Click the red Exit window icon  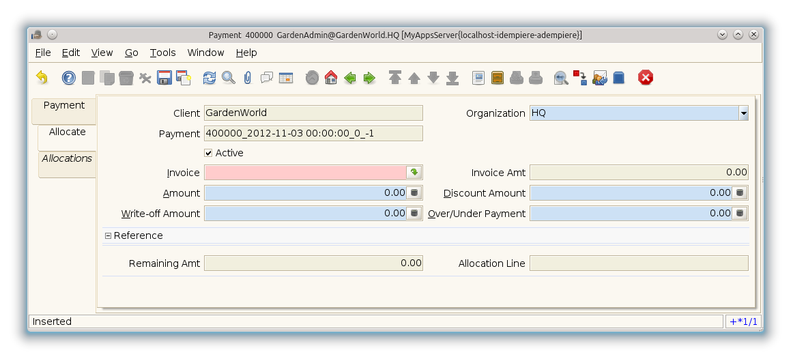tap(646, 78)
